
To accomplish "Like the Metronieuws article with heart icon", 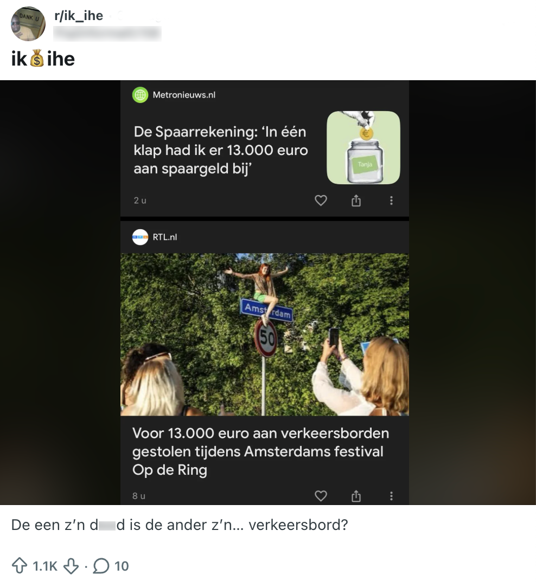I will tap(321, 201).
